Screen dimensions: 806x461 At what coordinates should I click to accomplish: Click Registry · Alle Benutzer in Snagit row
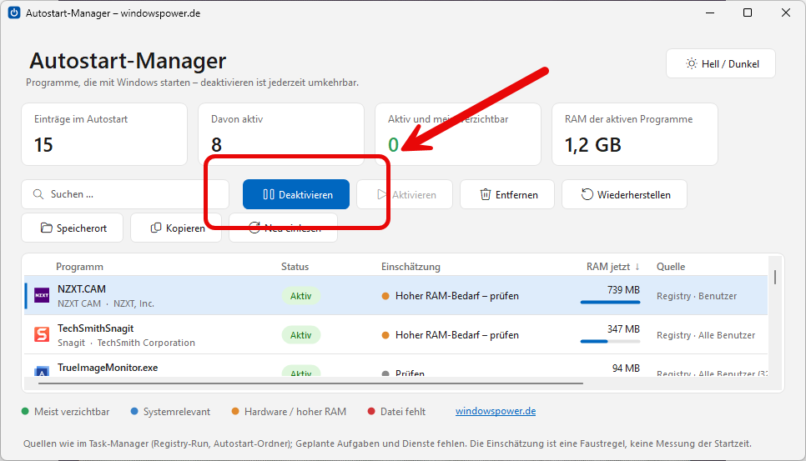[706, 335]
